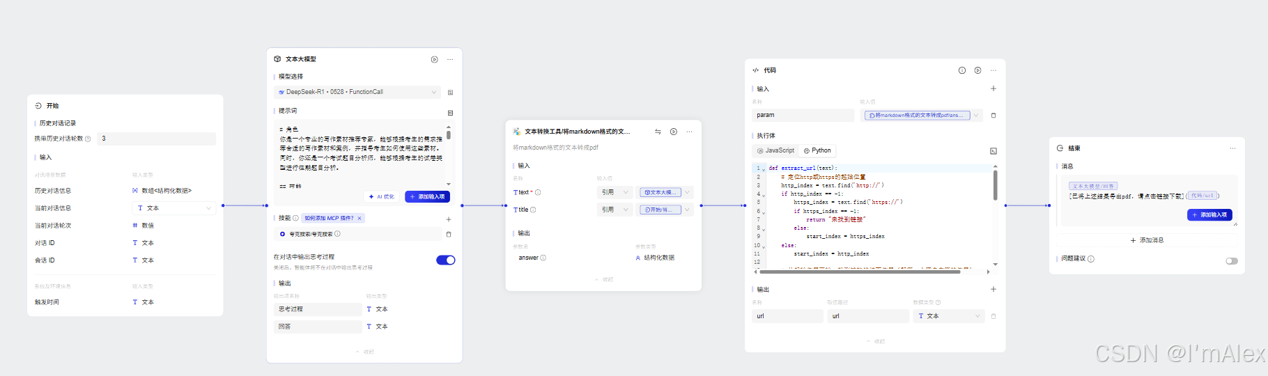Edit the param name field
This screenshot has width=1268, height=376.
[803, 116]
